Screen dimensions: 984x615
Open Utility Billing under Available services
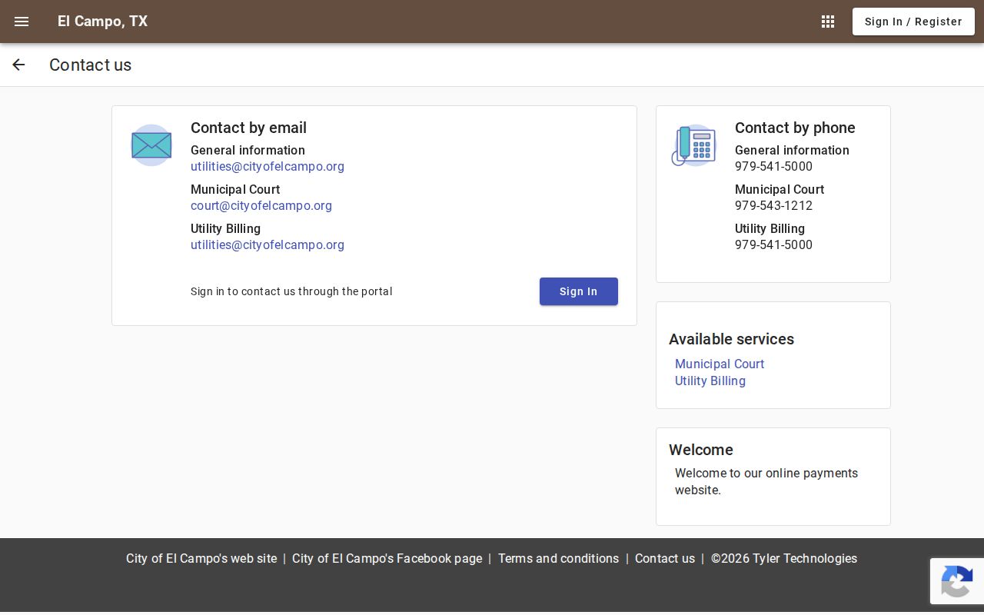[x=710, y=381]
